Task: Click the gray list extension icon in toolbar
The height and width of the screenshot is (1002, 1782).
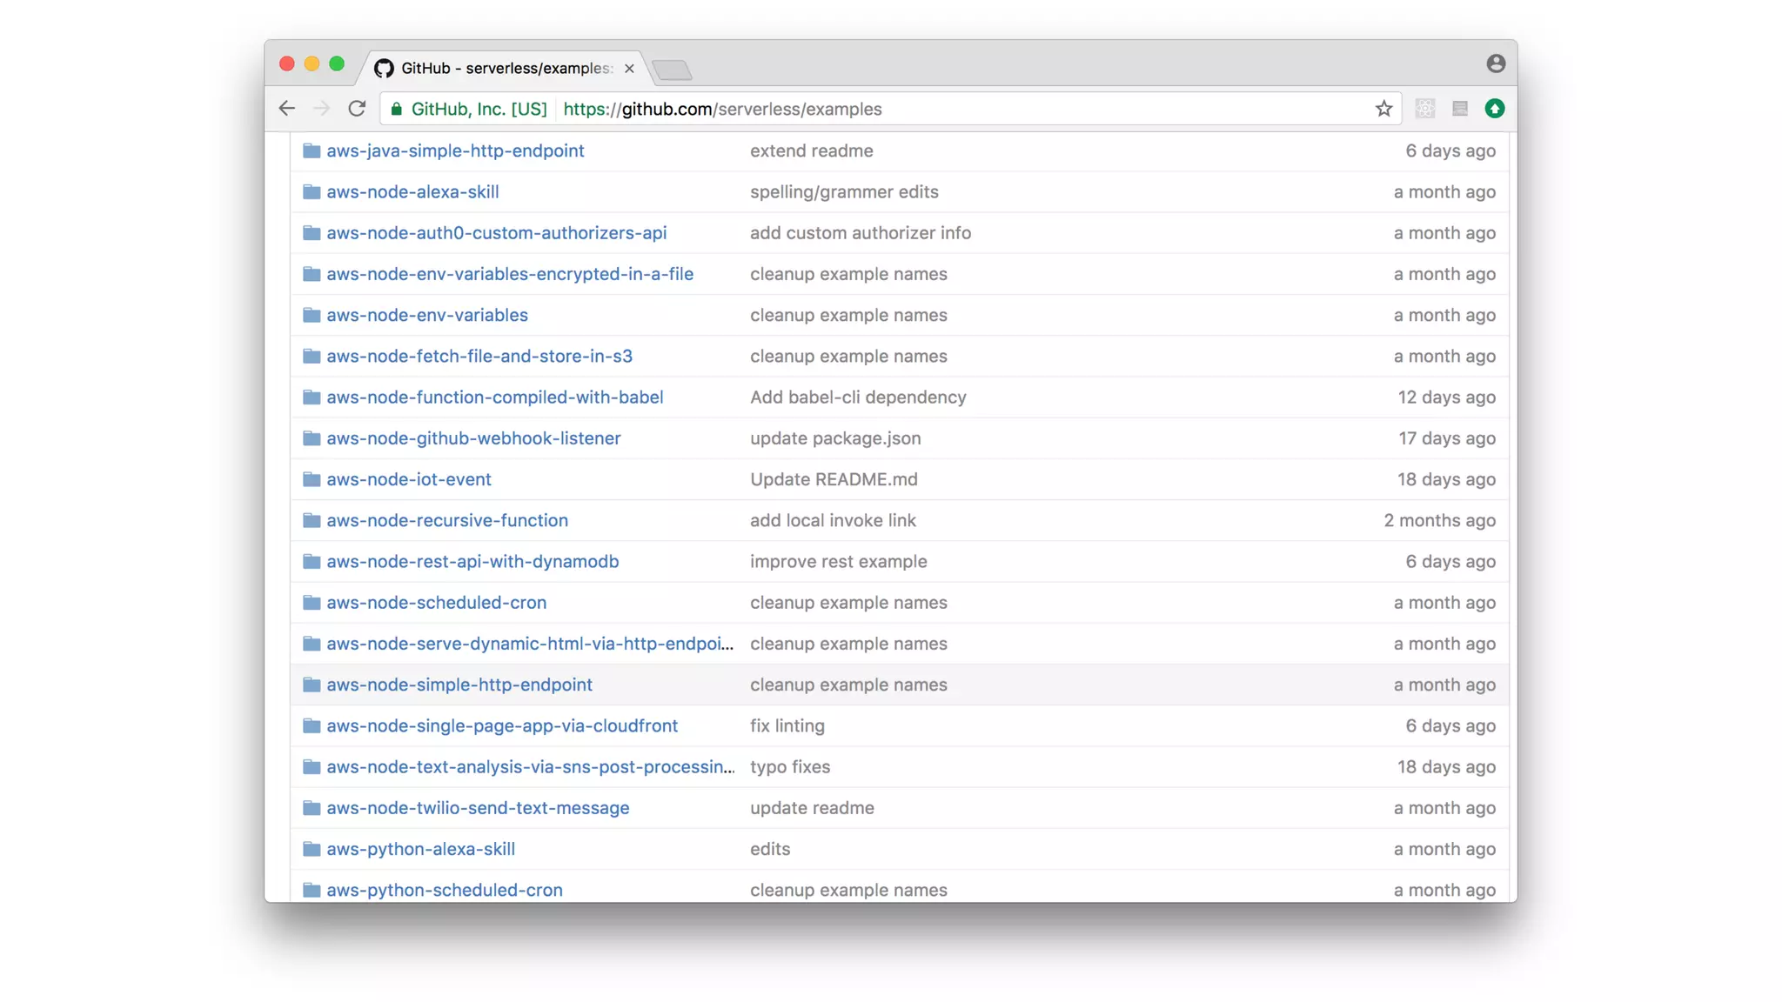Action: [x=1459, y=109]
